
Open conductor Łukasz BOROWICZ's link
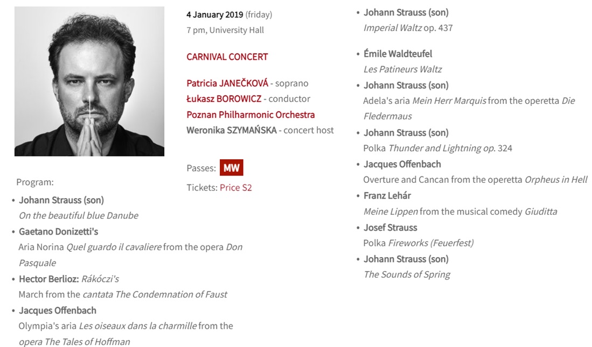pos(224,99)
